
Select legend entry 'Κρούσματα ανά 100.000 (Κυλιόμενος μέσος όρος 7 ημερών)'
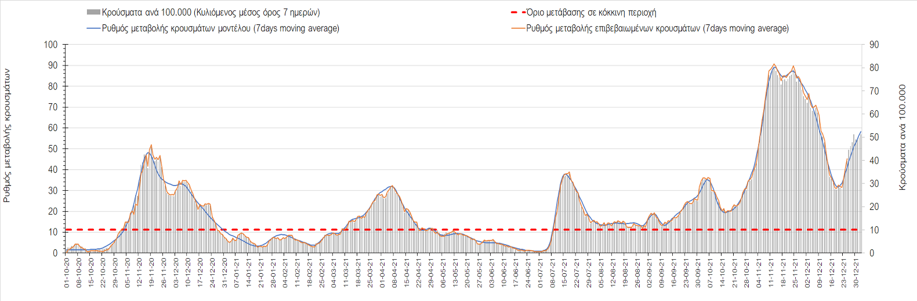coord(211,12)
